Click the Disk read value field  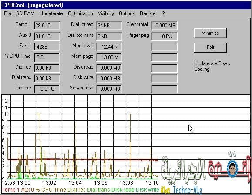[x=109, y=68]
